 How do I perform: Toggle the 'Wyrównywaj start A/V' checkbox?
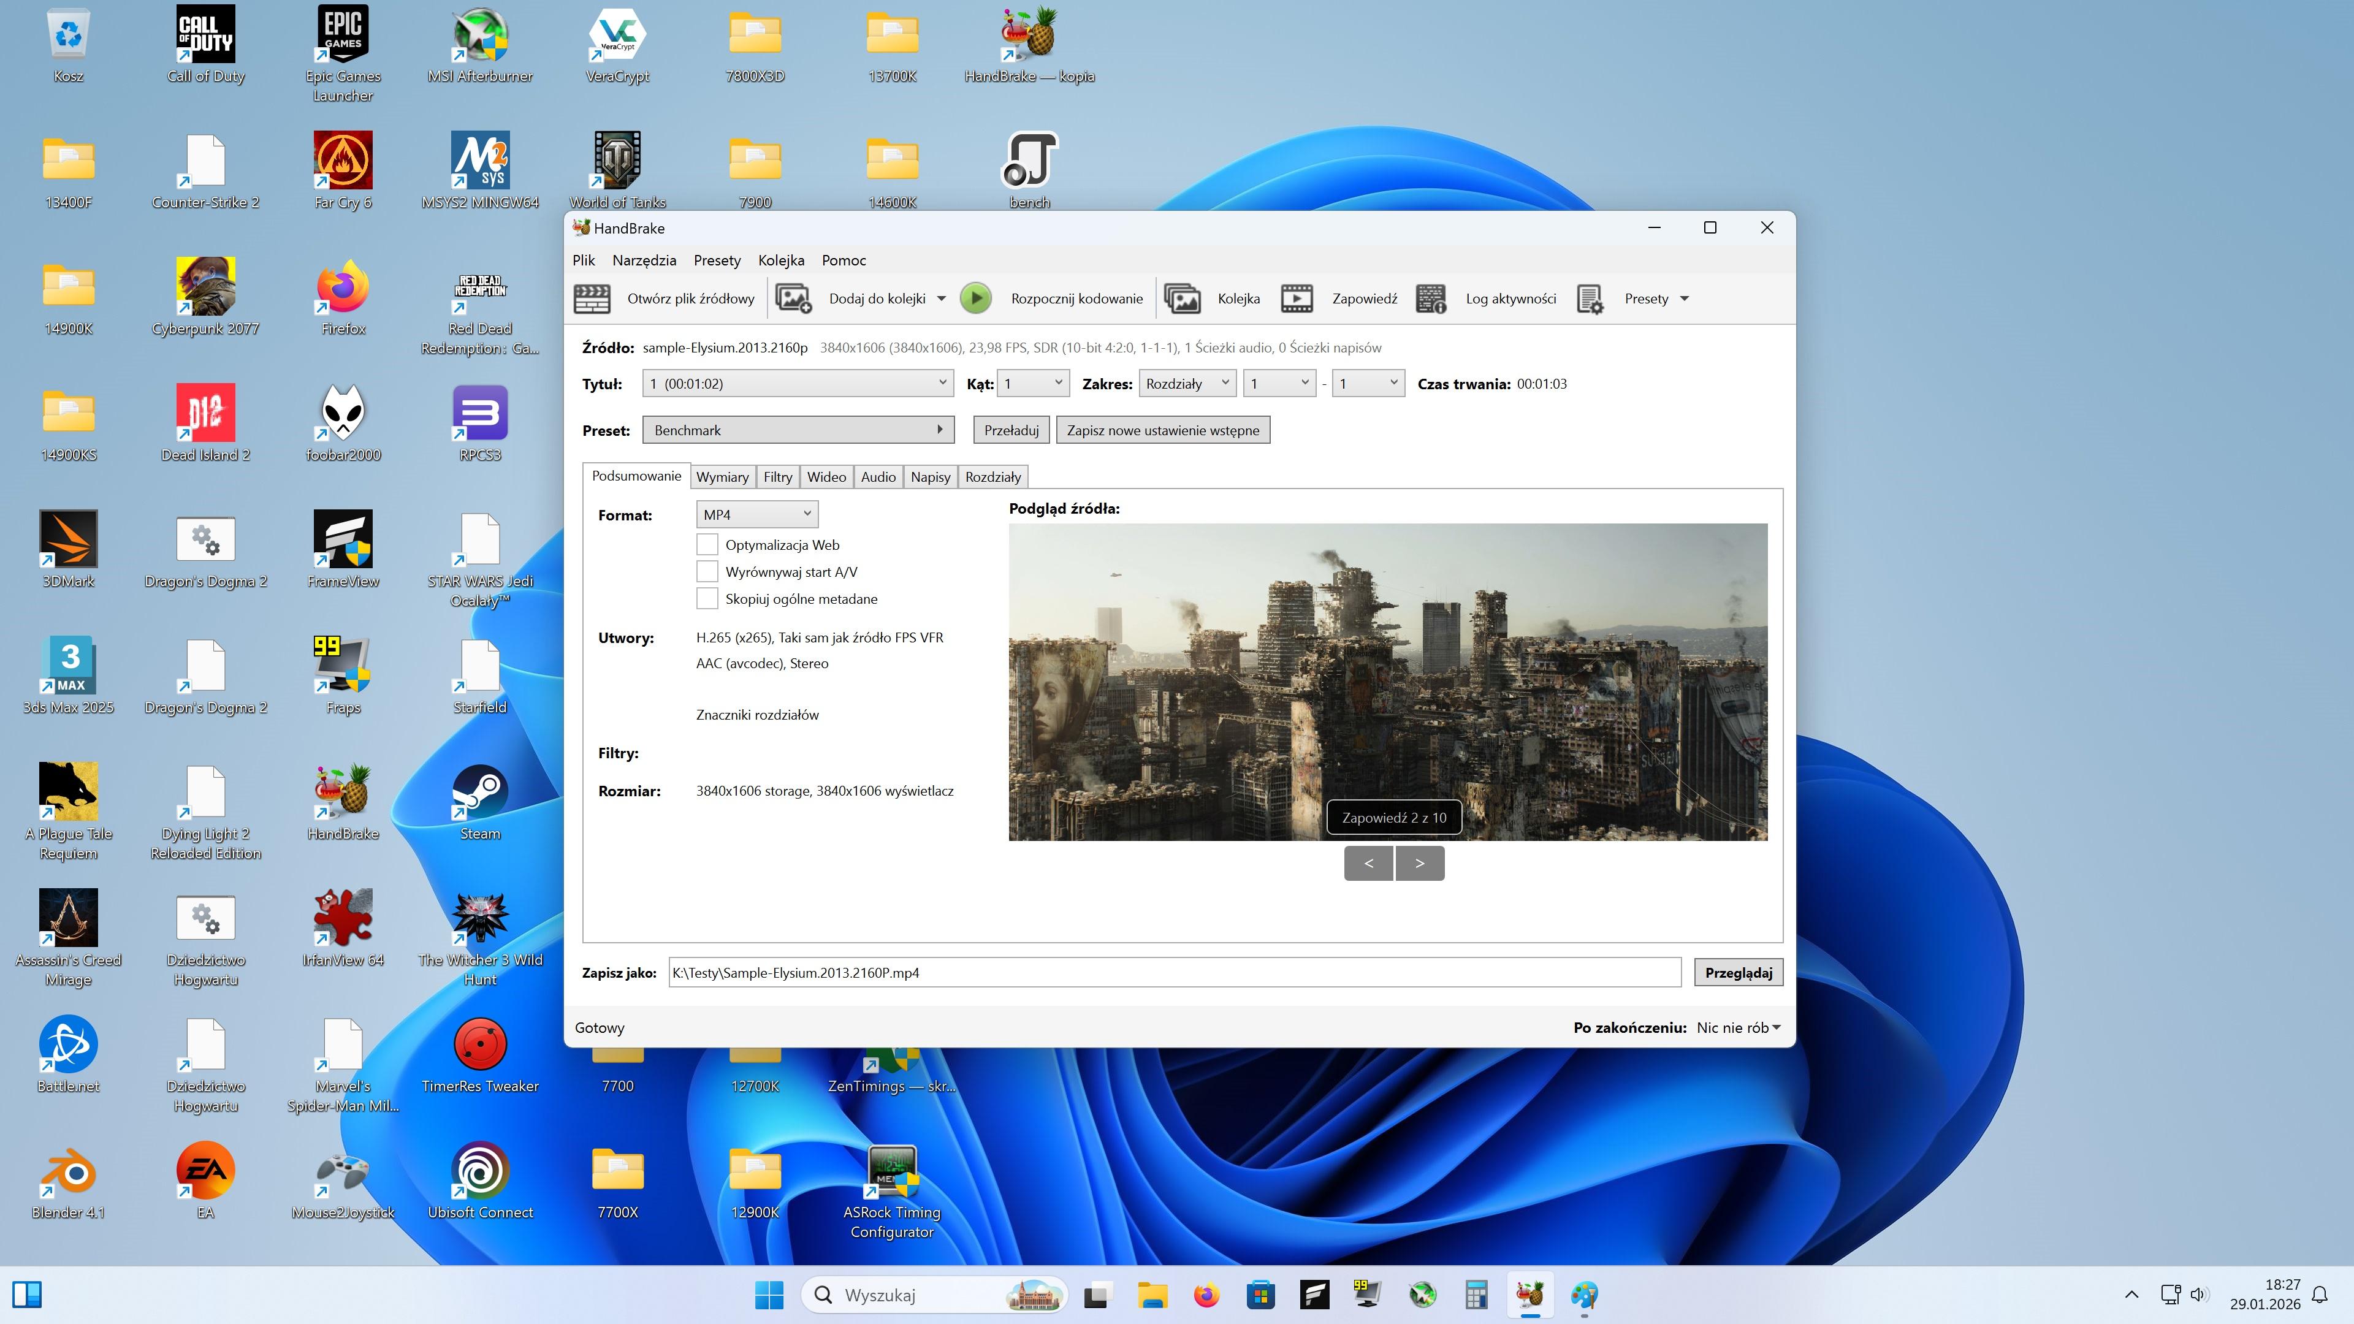(706, 572)
